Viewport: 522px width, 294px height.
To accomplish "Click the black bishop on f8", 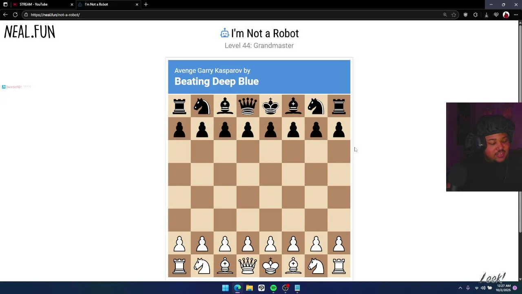I will point(293,106).
